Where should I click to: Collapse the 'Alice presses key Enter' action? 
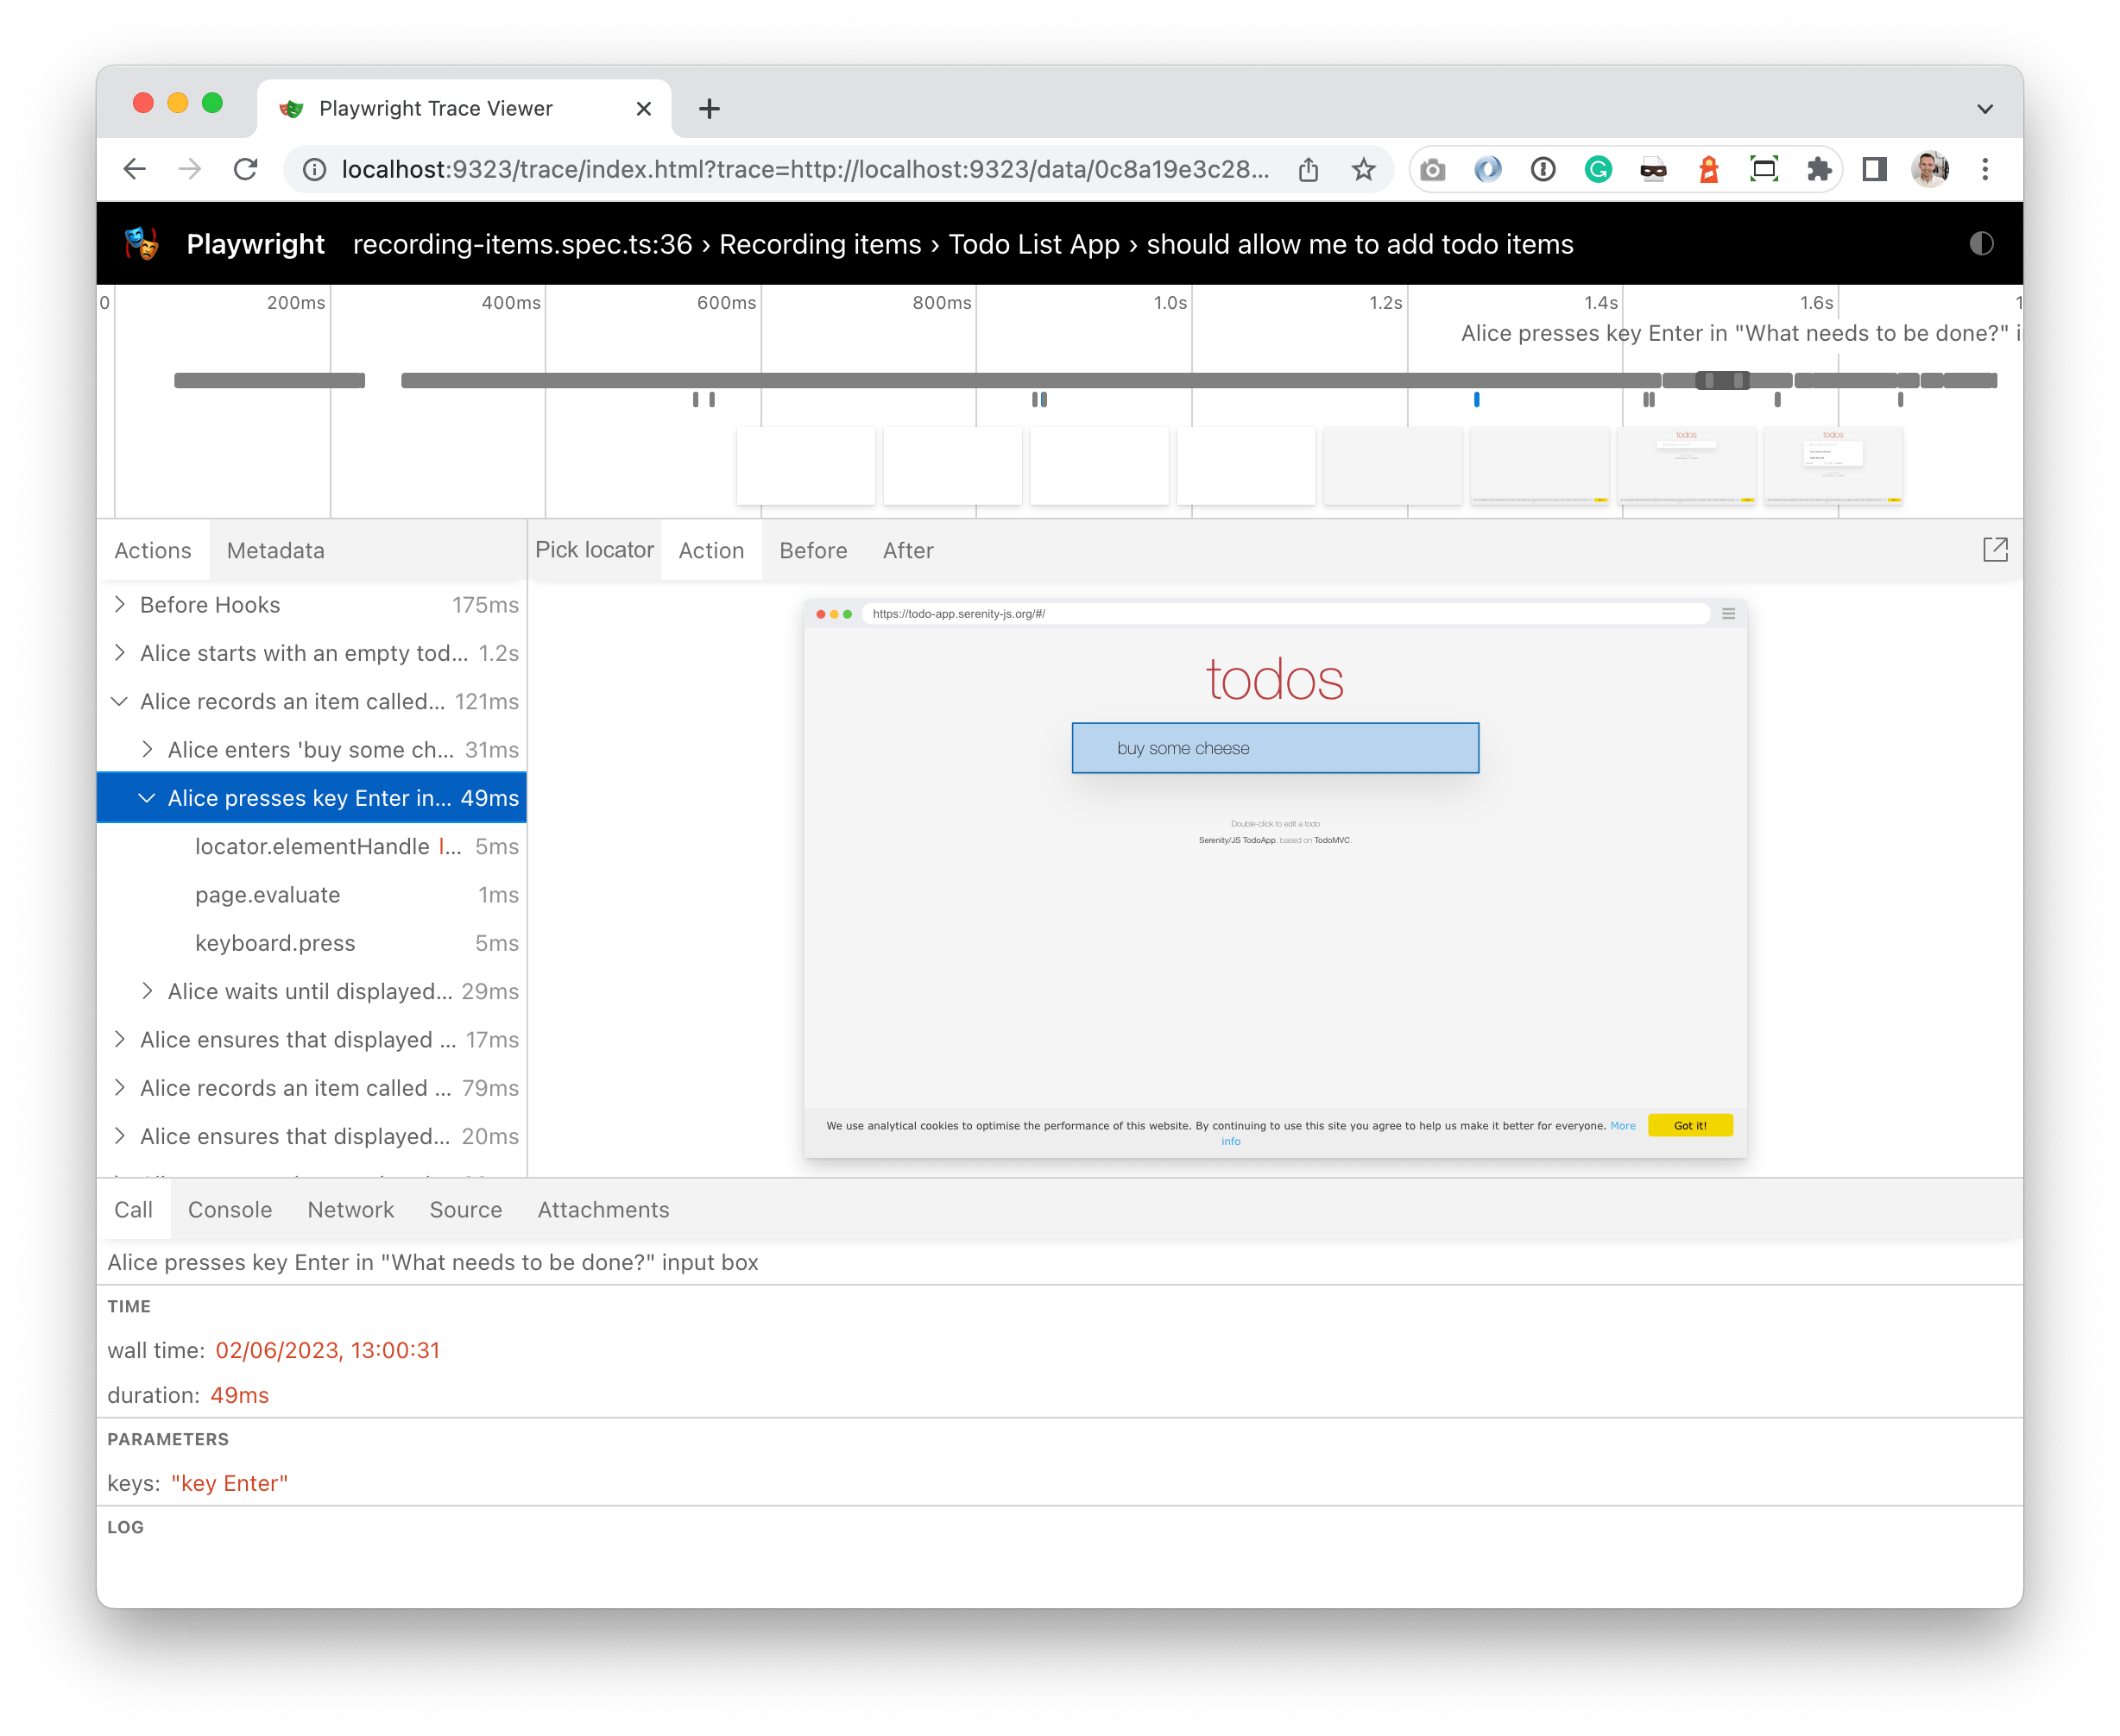(x=148, y=797)
